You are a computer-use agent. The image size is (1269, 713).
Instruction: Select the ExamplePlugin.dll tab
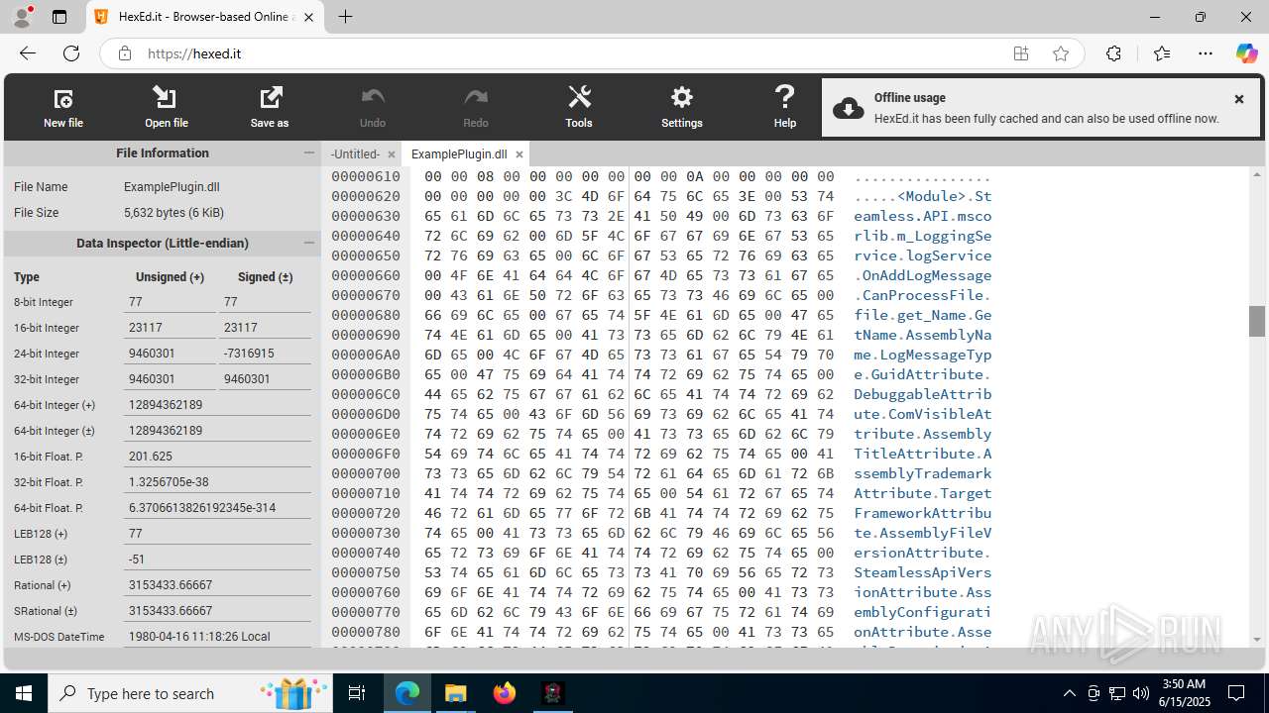(459, 154)
